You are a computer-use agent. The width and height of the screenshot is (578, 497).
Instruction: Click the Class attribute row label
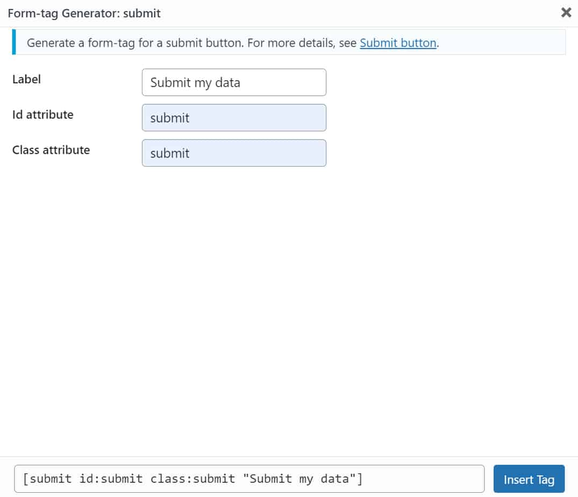pos(51,150)
